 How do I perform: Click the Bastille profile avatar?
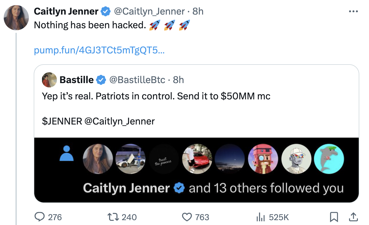click(x=50, y=80)
